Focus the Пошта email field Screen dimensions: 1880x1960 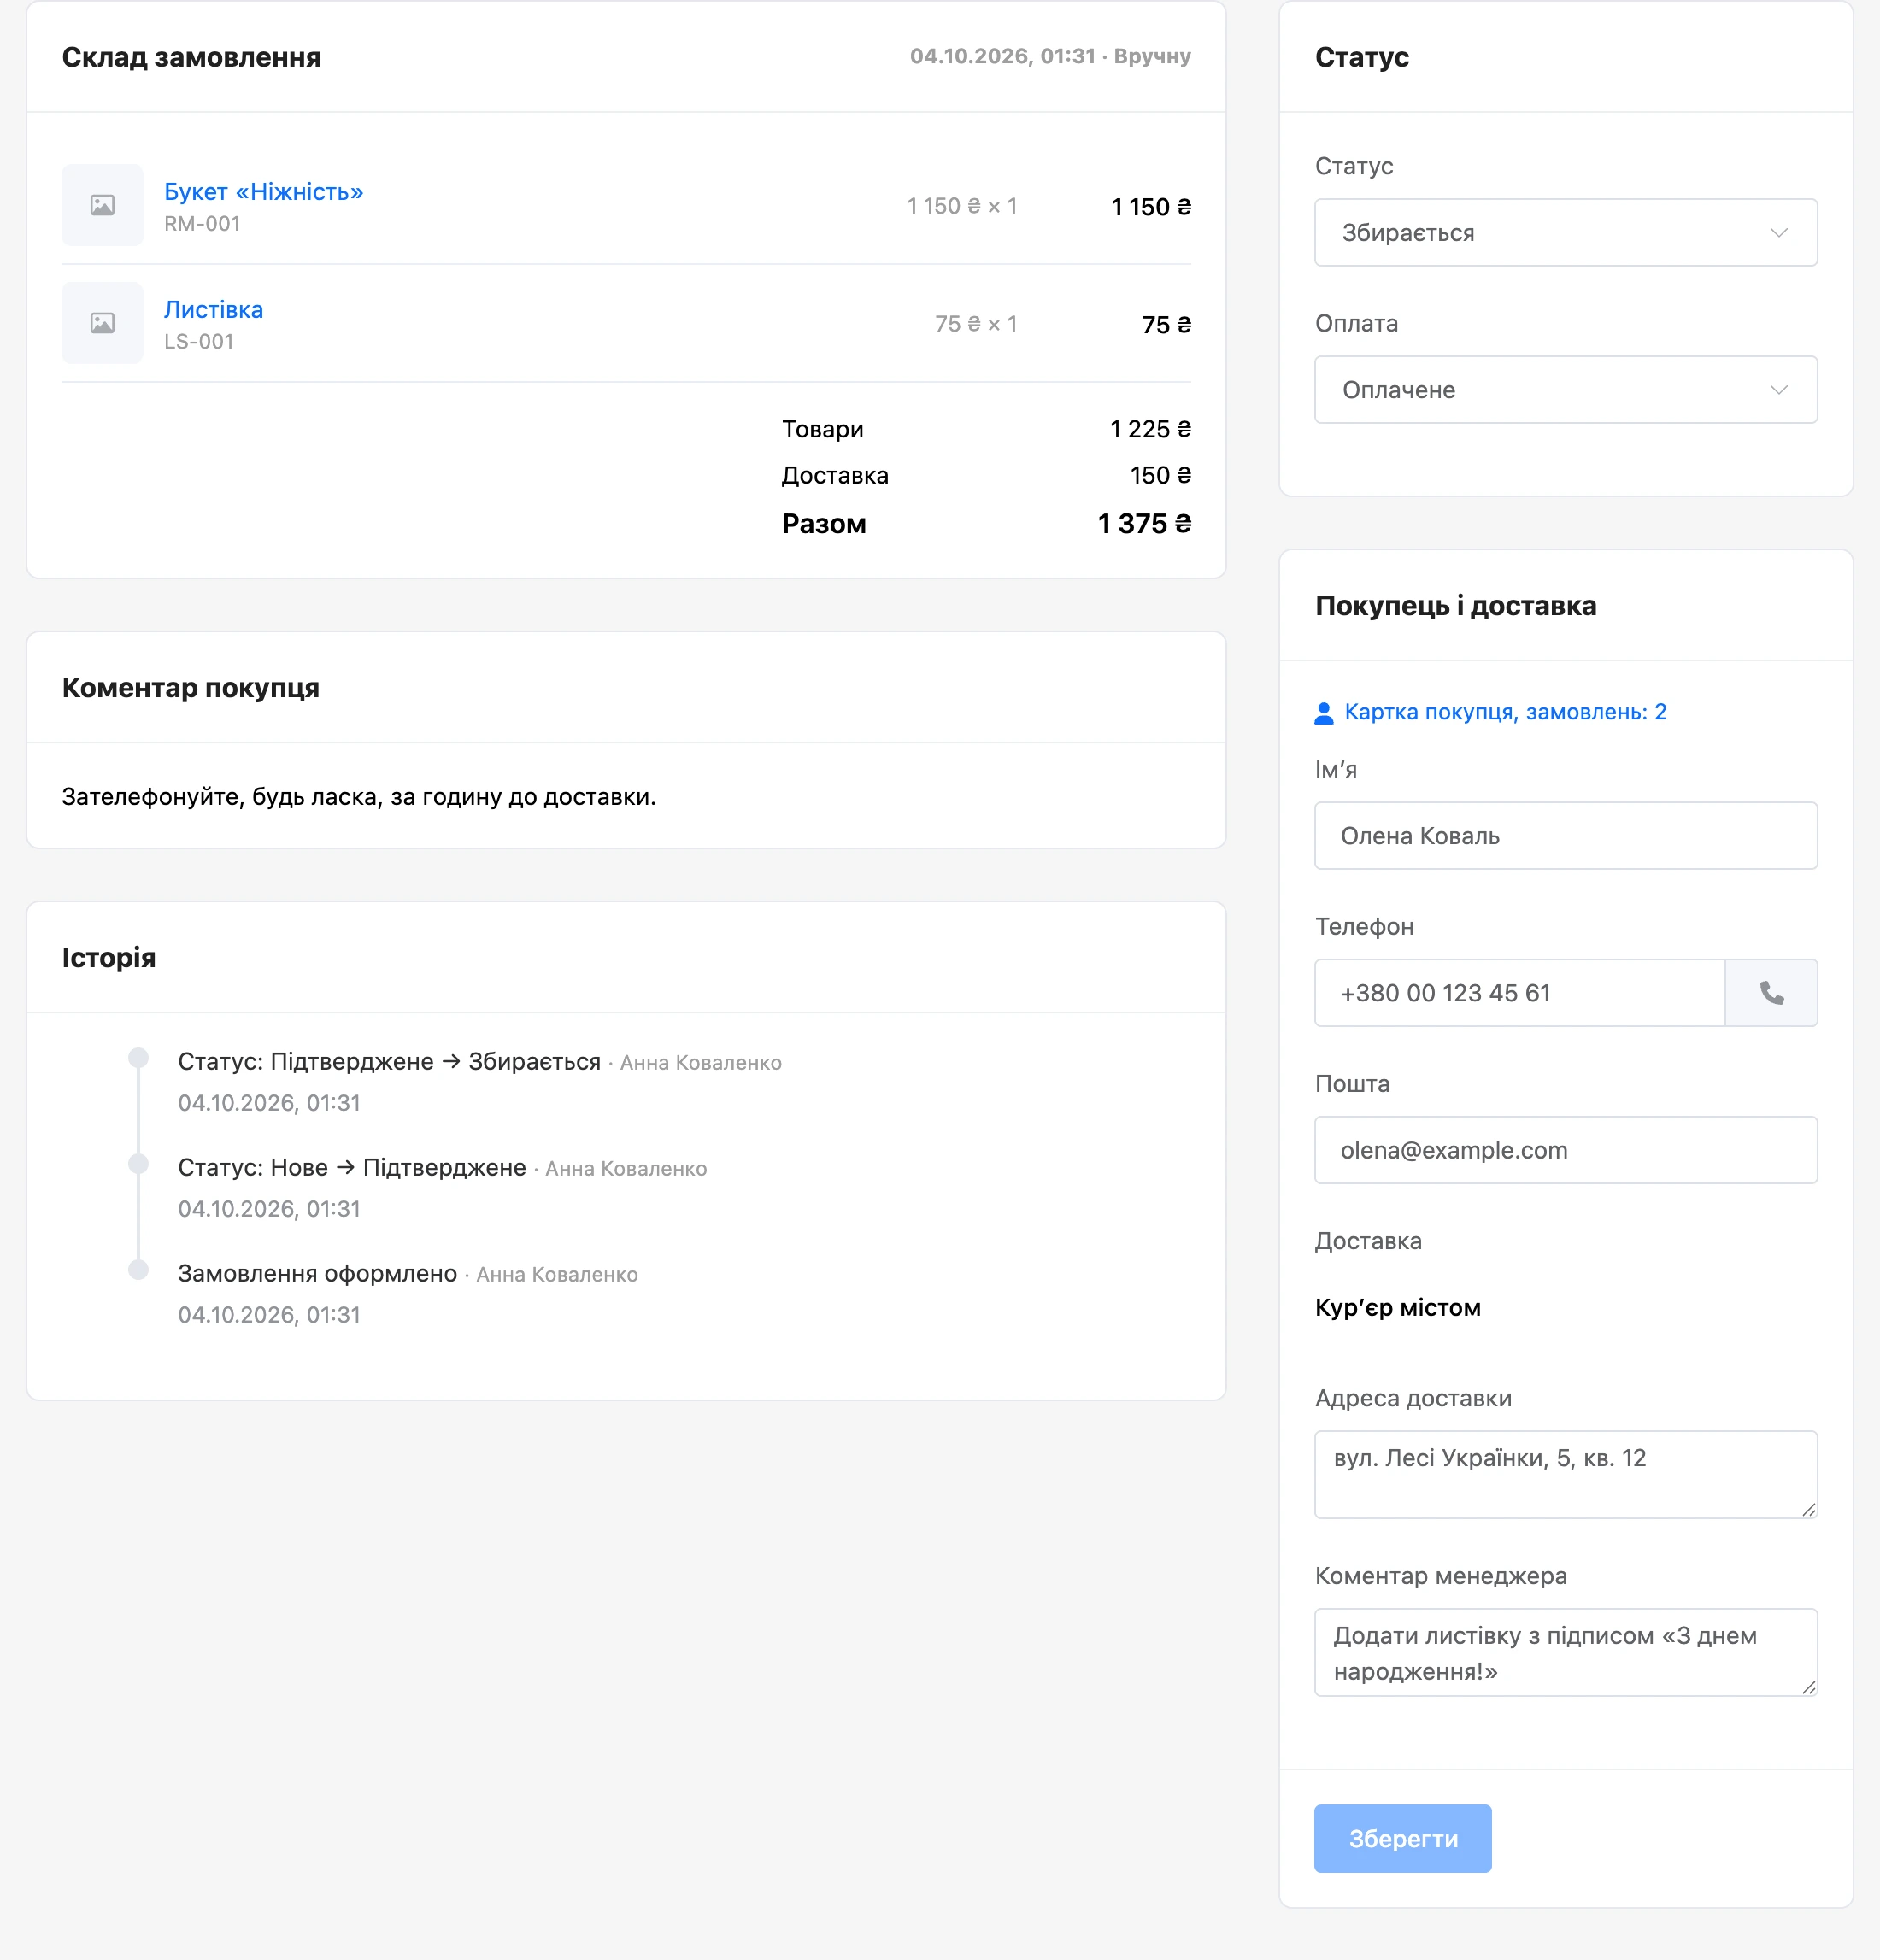pyautogui.click(x=1566, y=1150)
